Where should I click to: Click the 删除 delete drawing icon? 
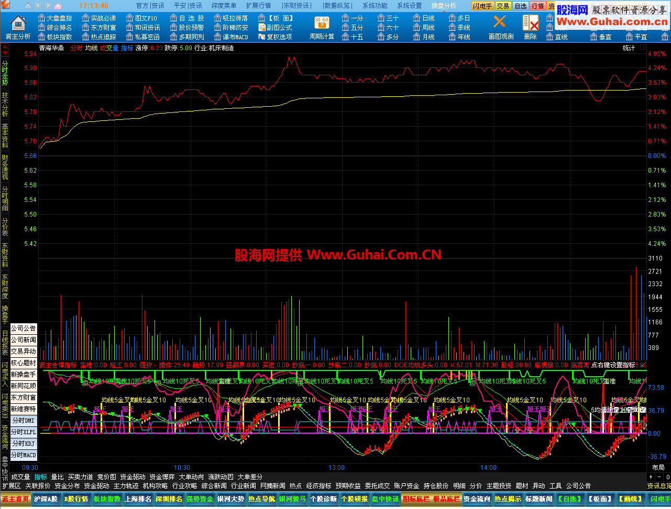coord(530,27)
